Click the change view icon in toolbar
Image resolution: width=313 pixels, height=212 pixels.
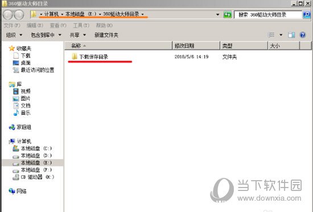(271, 35)
